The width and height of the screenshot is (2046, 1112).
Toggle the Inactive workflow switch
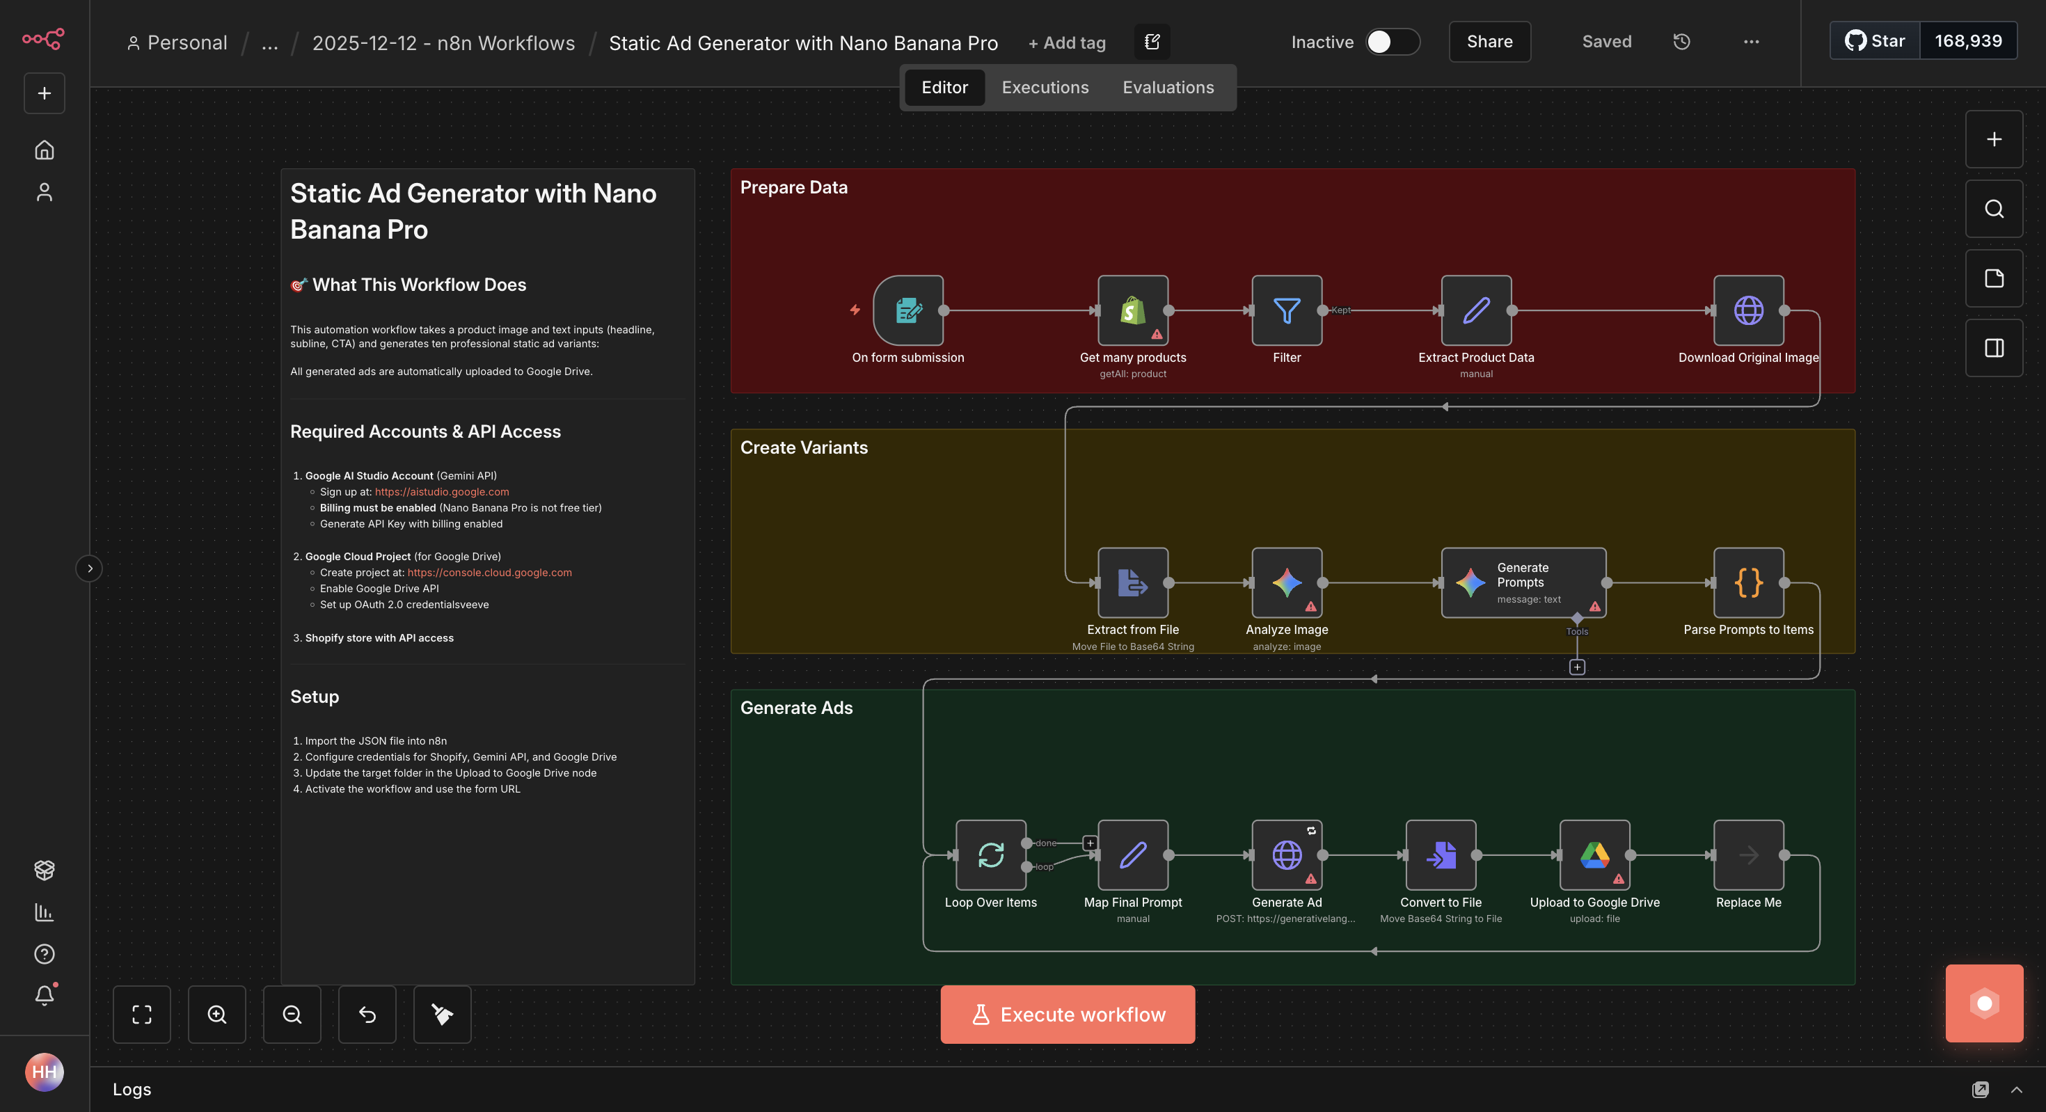click(x=1393, y=41)
